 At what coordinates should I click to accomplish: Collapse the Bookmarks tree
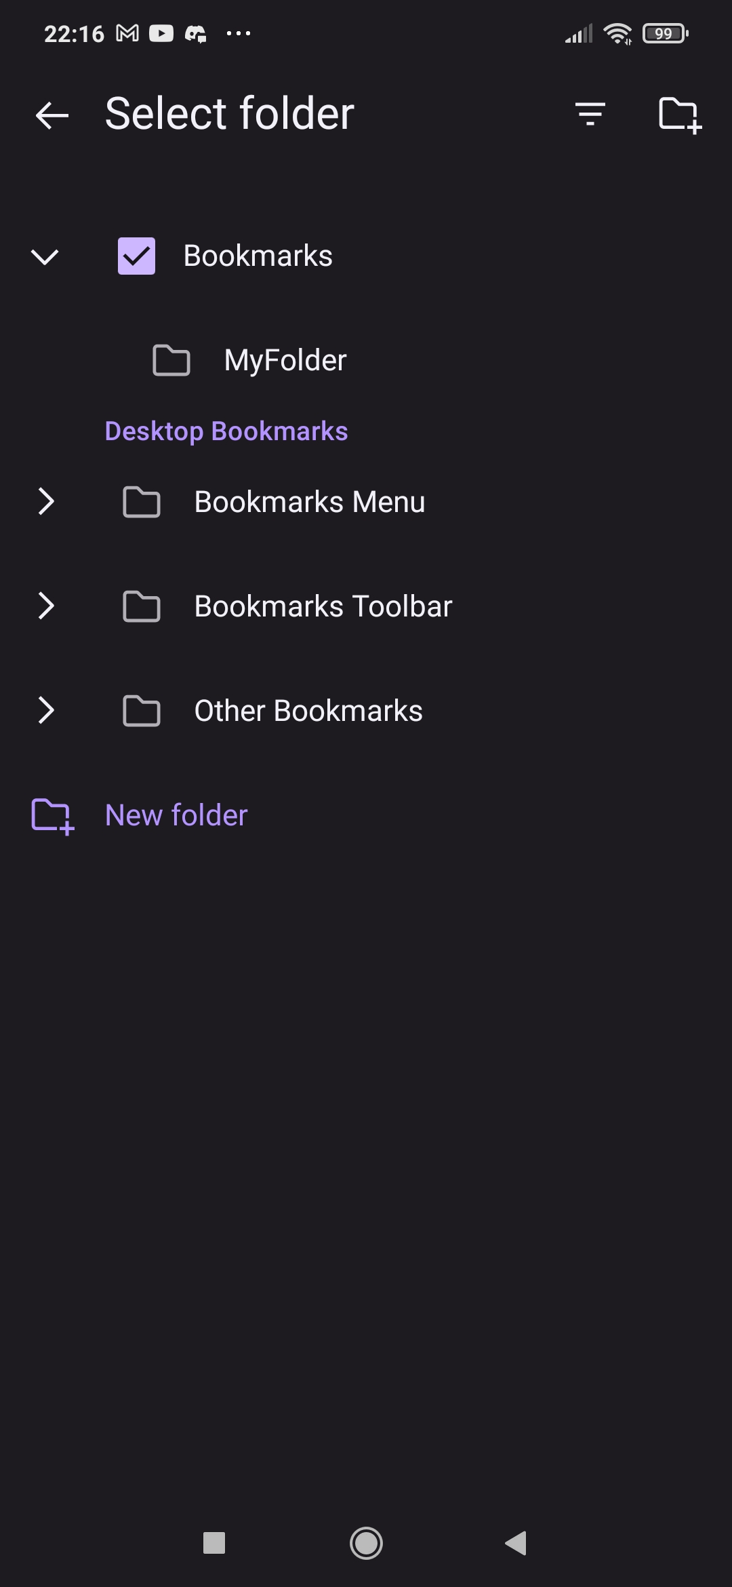45,256
